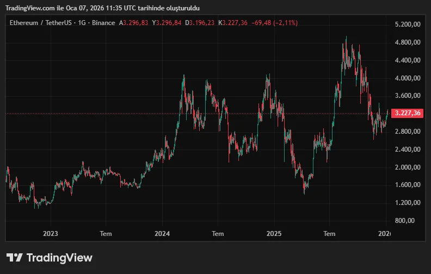The image size is (431, 274).
Task: Click the close value K3.227,36 in legend
Action: 232,23
